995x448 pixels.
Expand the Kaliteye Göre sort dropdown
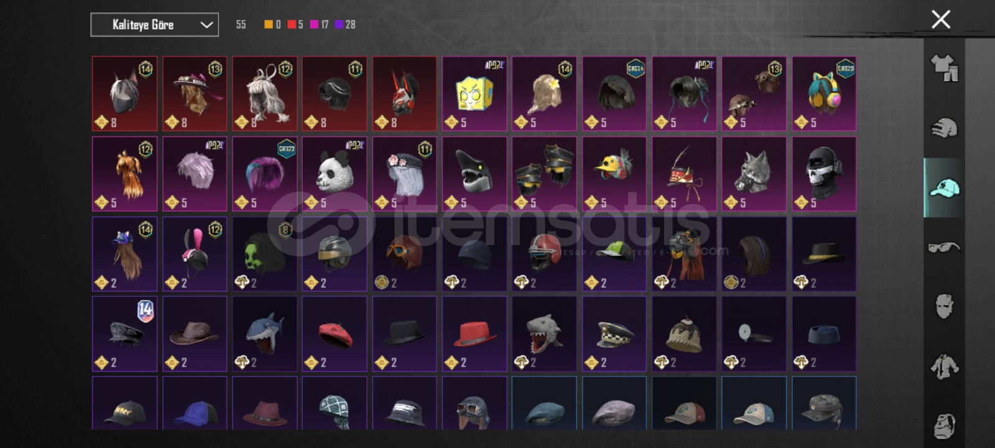154,25
